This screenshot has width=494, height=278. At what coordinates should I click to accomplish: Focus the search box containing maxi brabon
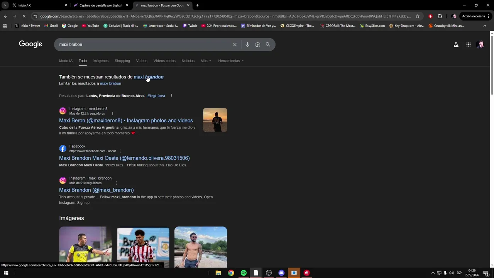[x=143, y=44]
